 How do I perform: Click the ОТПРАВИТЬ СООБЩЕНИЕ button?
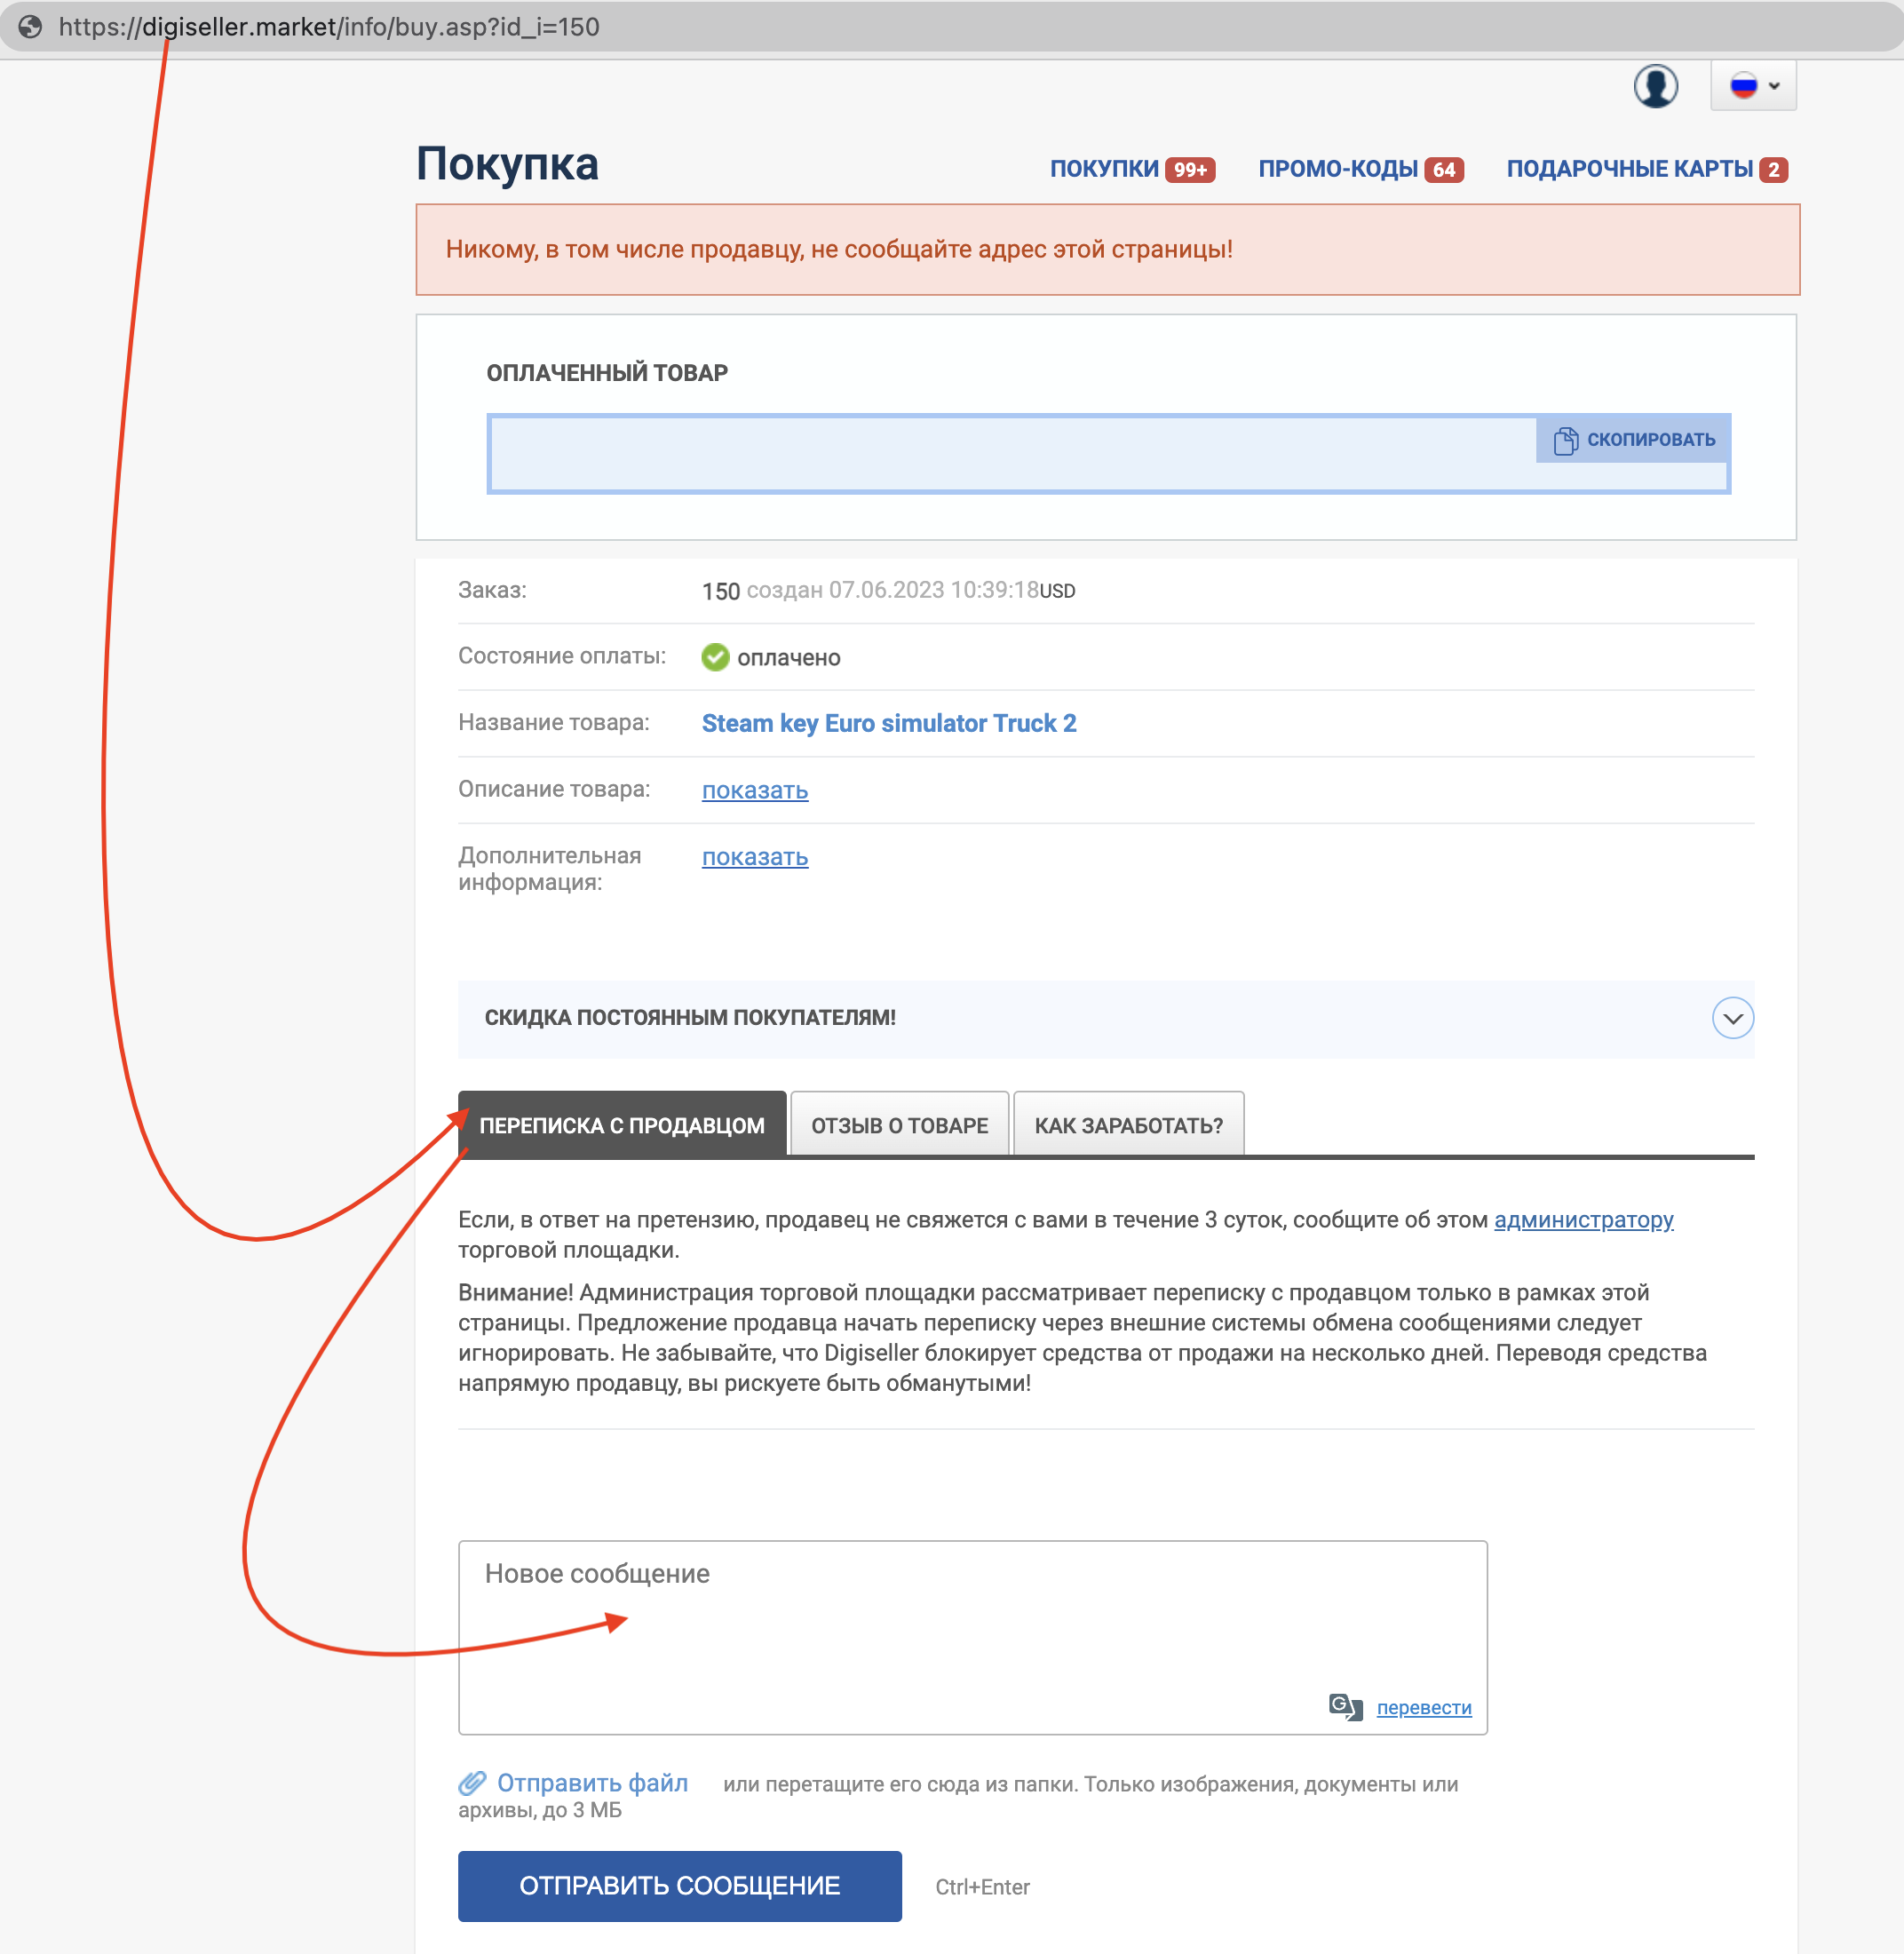pos(679,1886)
